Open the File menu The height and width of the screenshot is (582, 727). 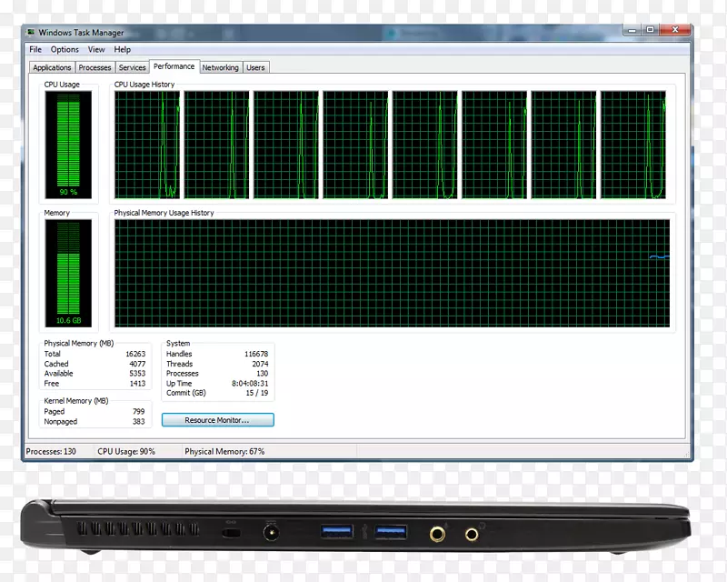35,50
